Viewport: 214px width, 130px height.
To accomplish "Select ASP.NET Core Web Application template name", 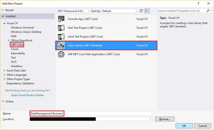I will tap(94, 54).
